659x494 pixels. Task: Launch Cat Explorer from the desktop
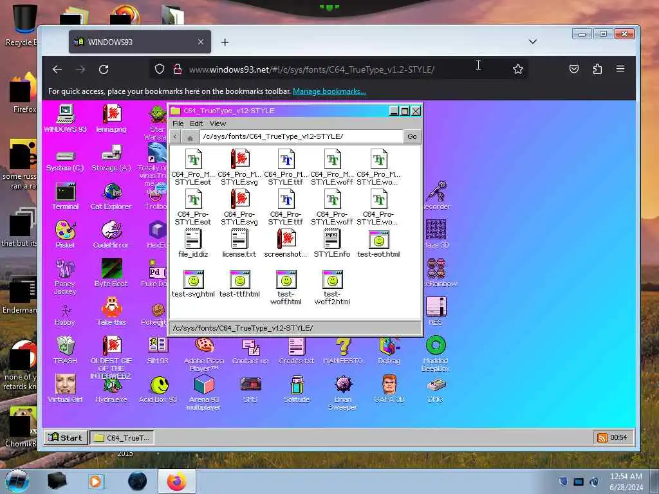[111, 196]
